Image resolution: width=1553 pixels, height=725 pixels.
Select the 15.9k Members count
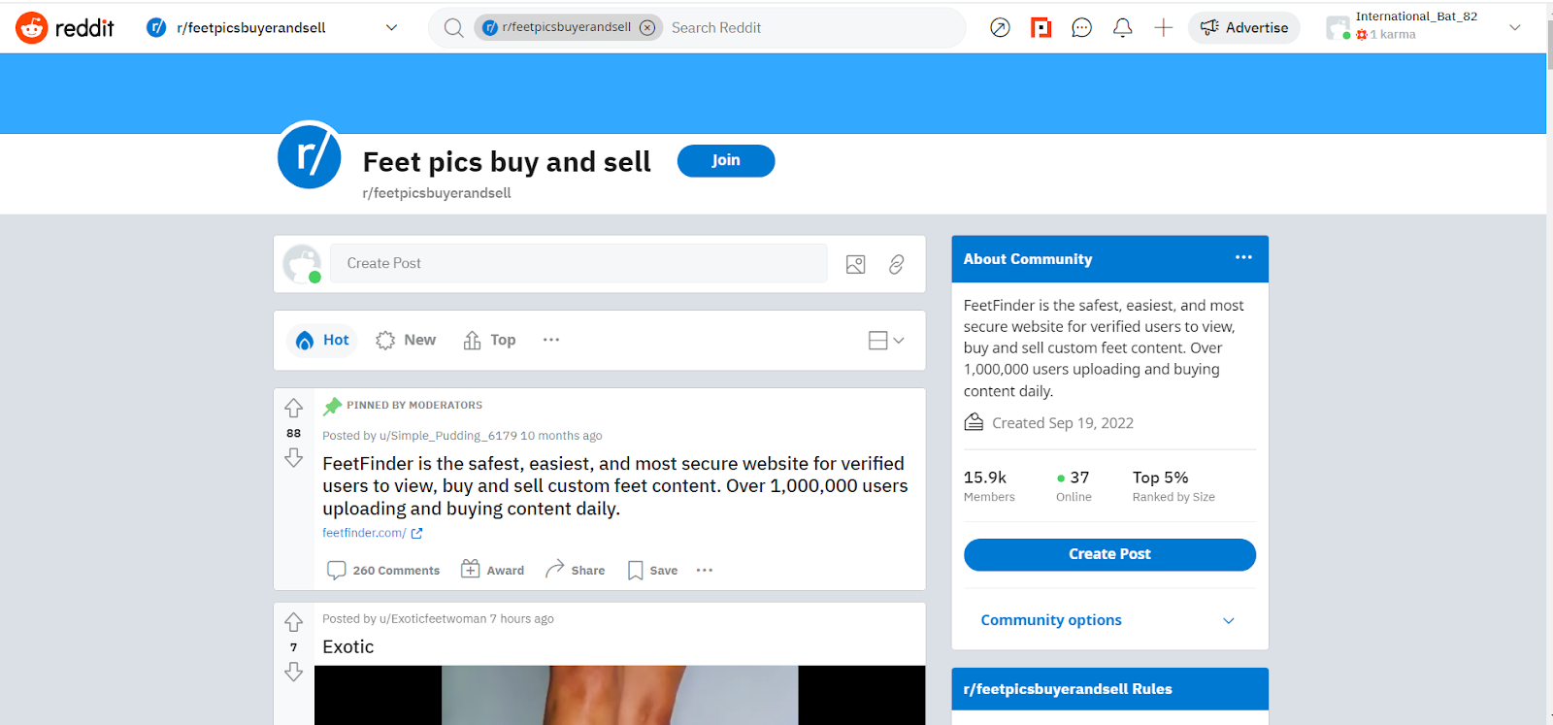click(x=989, y=486)
